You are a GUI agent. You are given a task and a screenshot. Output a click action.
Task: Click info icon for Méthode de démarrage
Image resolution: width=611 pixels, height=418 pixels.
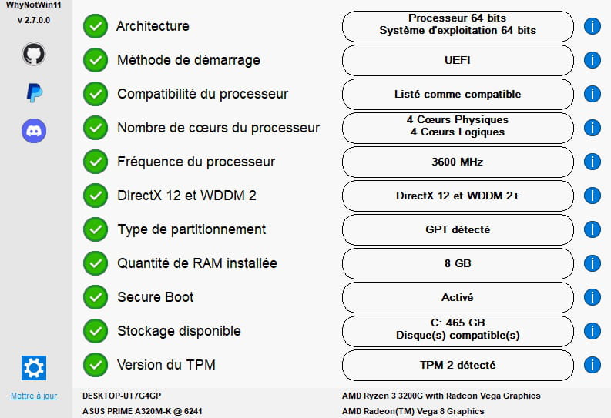pyautogui.click(x=592, y=60)
